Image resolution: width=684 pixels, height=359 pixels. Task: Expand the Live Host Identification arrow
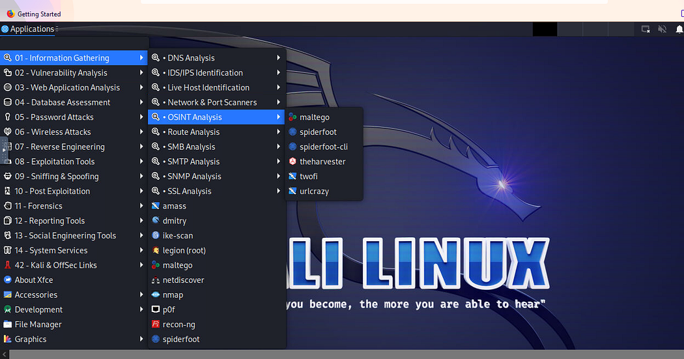point(278,88)
